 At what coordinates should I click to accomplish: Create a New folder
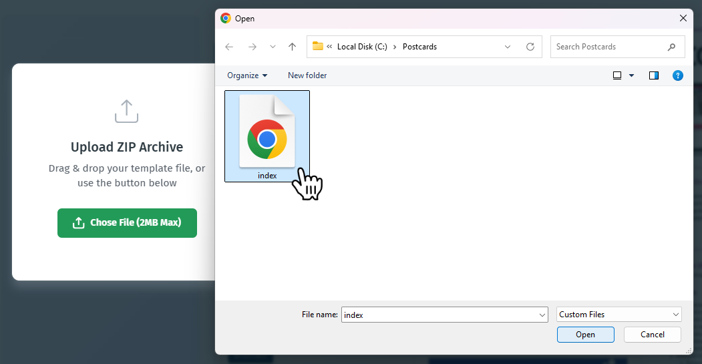click(307, 75)
